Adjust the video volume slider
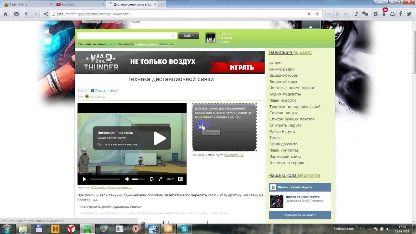 click(x=138, y=179)
